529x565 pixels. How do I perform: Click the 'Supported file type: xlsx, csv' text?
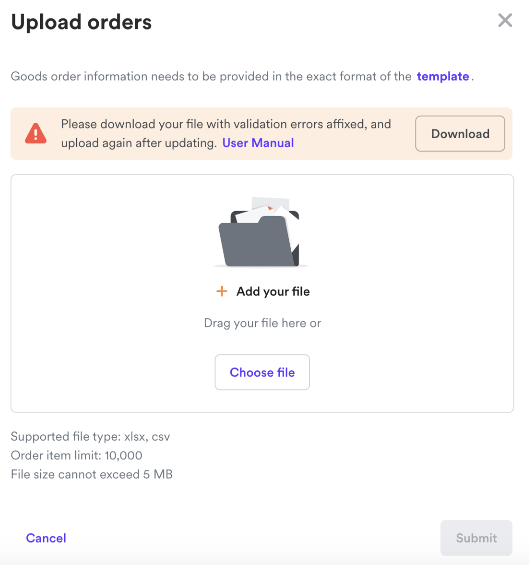pyautogui.click(x=90, y=437)
